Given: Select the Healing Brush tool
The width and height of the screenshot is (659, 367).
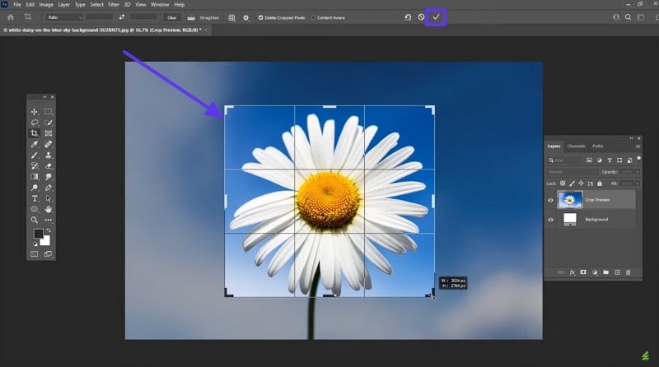Looking at the screenshot, I should [49, 145].
